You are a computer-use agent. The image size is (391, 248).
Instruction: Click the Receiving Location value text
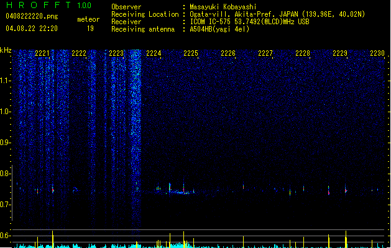click(277, 14)
